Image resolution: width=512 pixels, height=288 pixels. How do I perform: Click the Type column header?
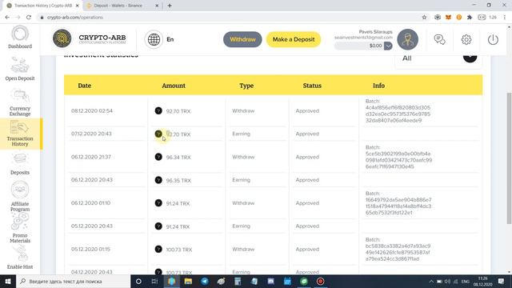coord(246,86)
